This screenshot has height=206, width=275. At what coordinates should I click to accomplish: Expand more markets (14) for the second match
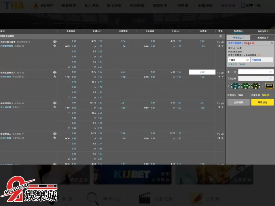tap(220, 77)
